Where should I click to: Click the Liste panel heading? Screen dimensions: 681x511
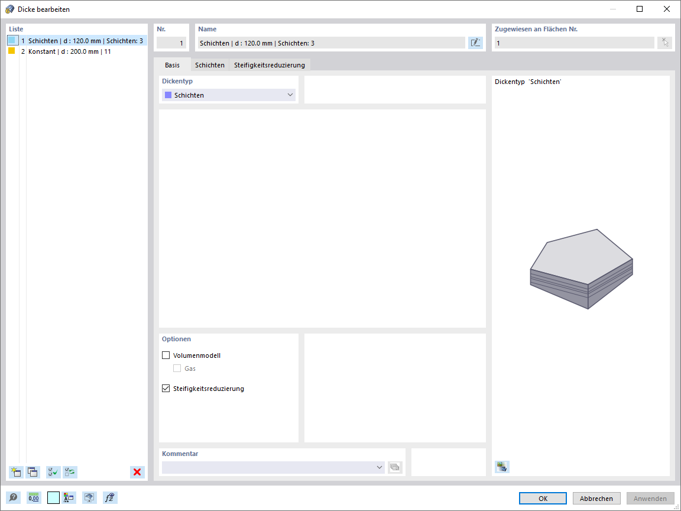(x=16, y=29)
